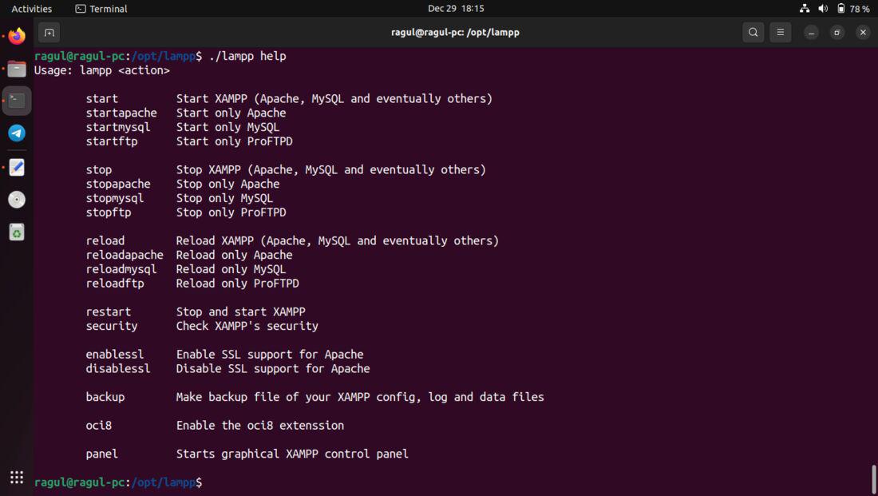Open the Activities overview

coord(31,9)
